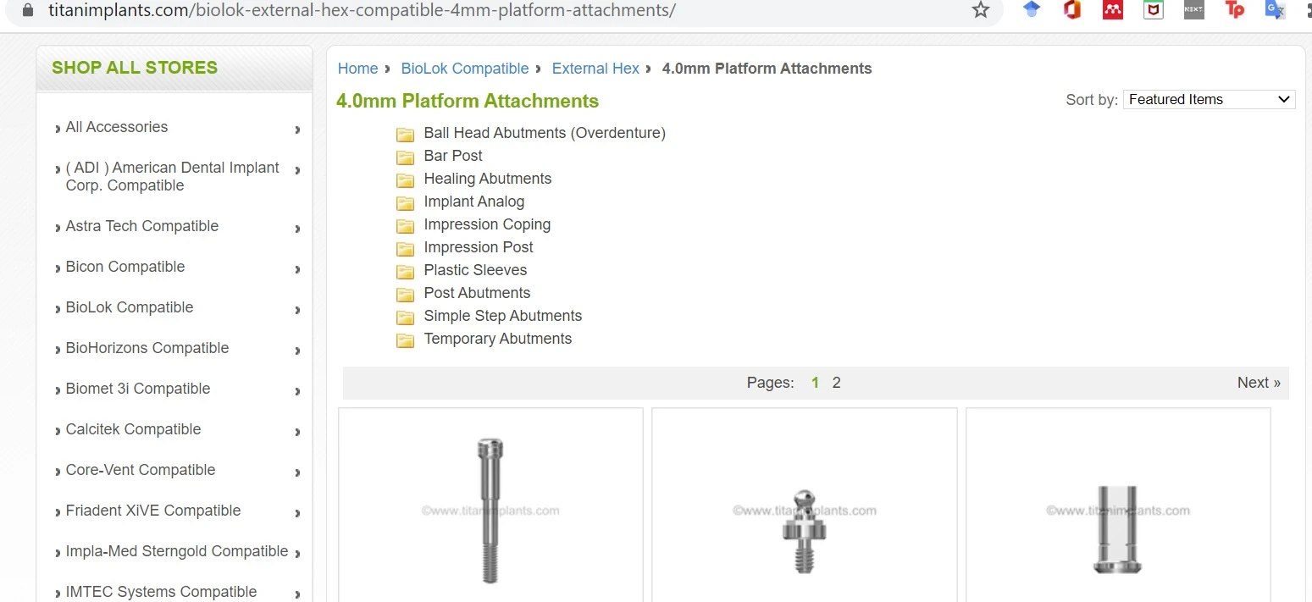Open the Mendeley extension icon

[x=1113, y=10]
